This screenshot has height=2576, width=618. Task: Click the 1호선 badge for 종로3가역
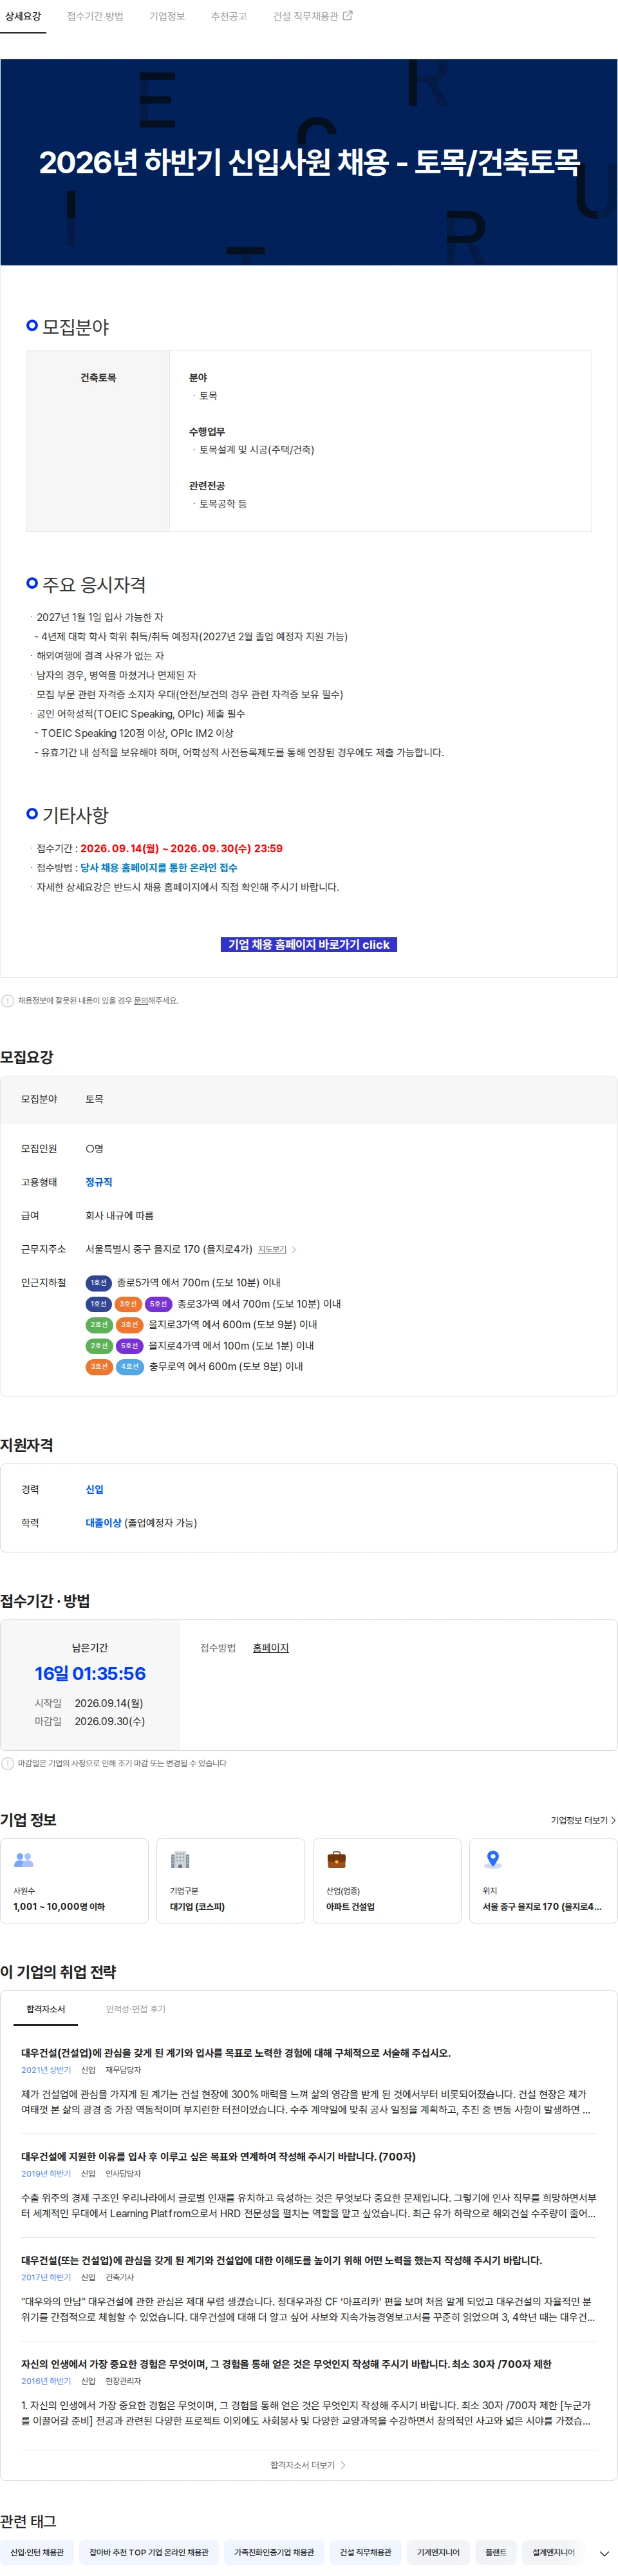[98, 1303]
